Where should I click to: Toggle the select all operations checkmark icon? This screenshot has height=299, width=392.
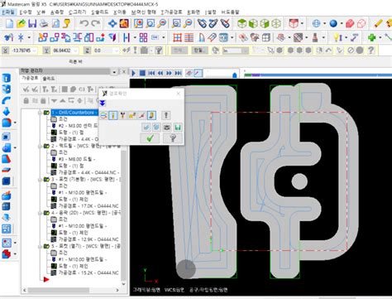click(26, 89)
